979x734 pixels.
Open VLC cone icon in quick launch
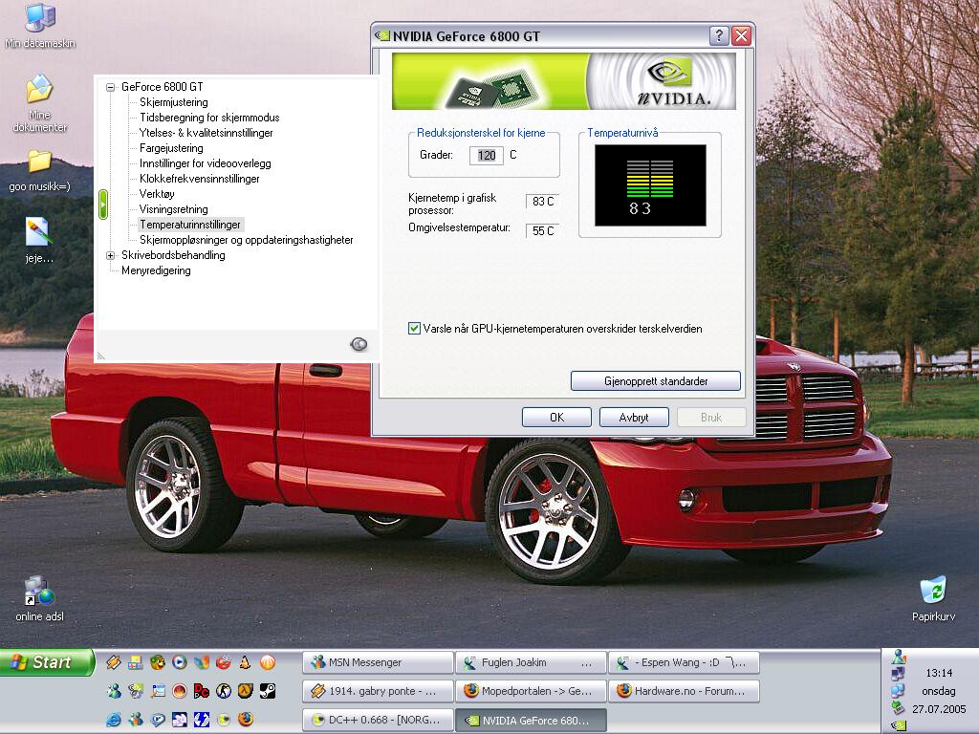246,662
